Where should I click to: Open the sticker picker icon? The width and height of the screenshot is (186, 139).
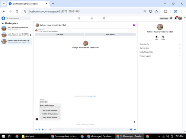[43, 129]
